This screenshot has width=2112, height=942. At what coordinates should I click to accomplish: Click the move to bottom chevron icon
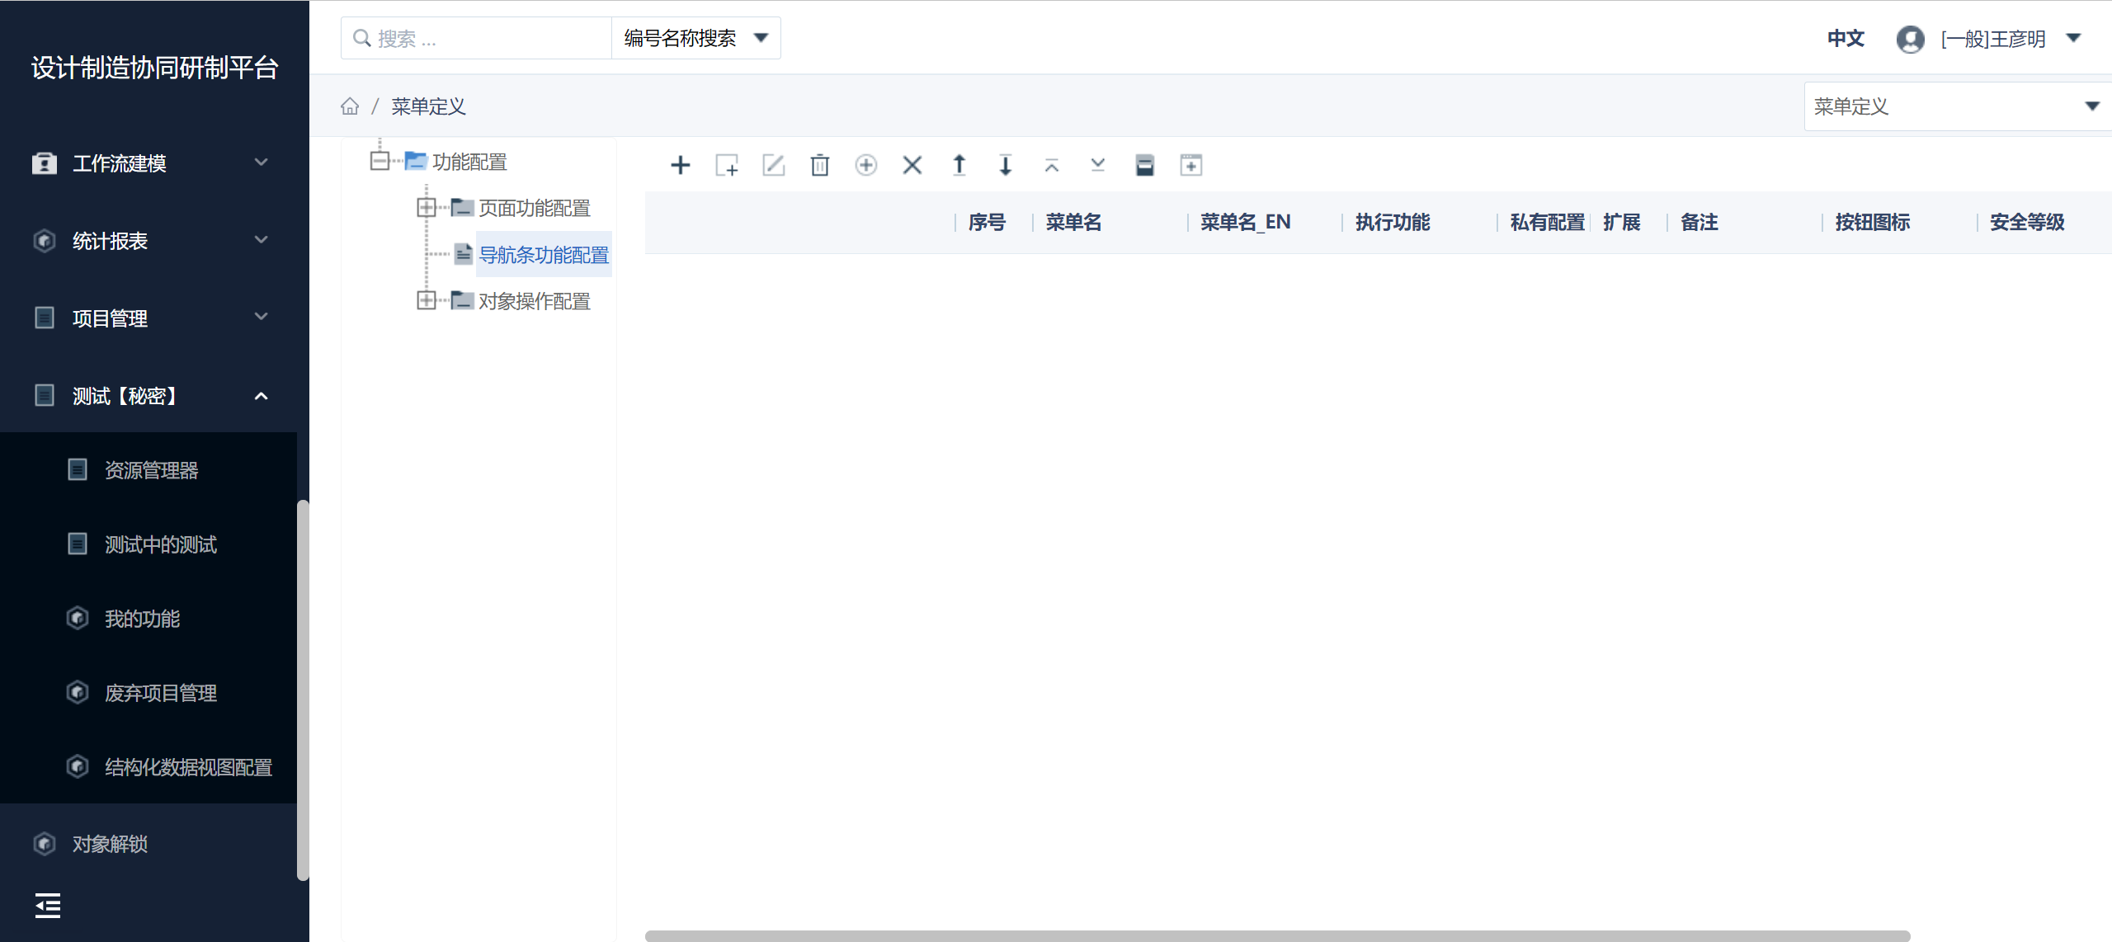click(x=1097, y=165)
